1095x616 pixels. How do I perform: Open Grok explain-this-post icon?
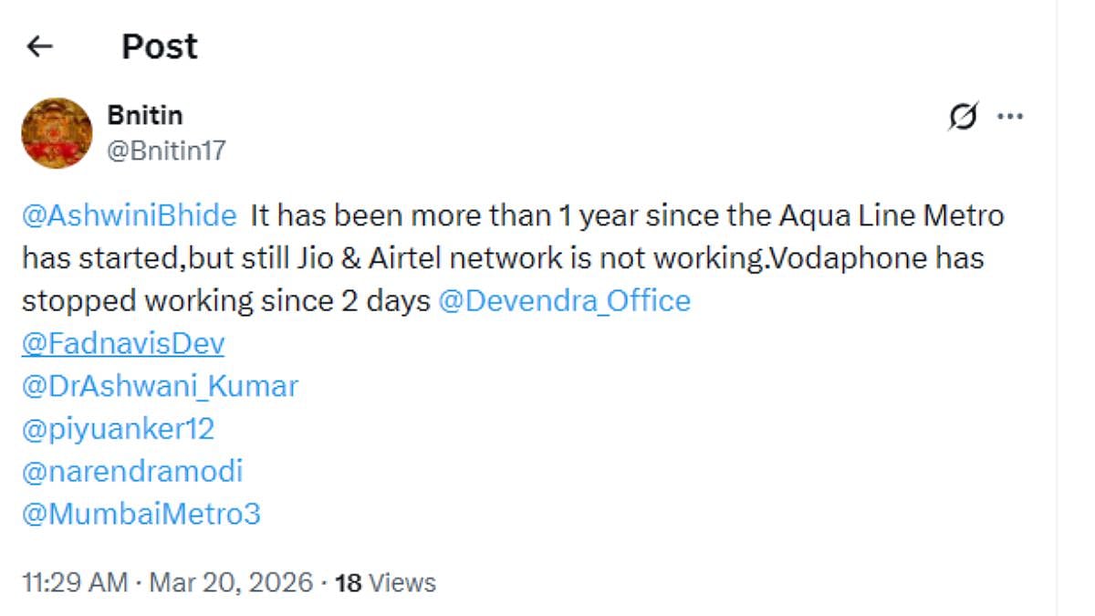click(964, 117)
